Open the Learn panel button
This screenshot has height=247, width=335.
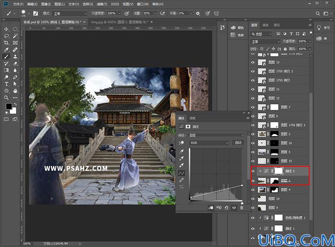[323, 28]
